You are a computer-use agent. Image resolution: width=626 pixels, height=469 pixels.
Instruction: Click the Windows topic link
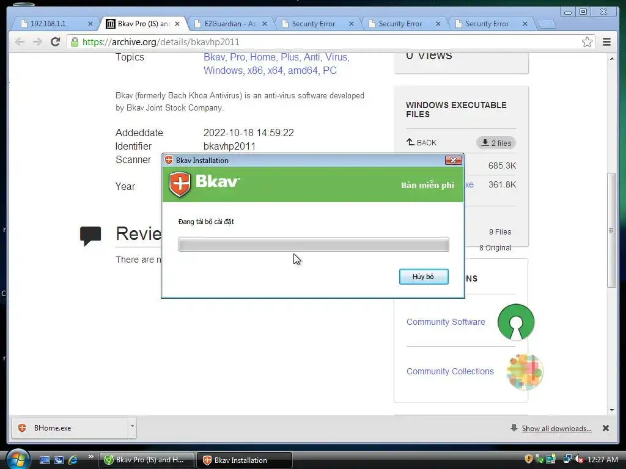click(x=224, y=71)
